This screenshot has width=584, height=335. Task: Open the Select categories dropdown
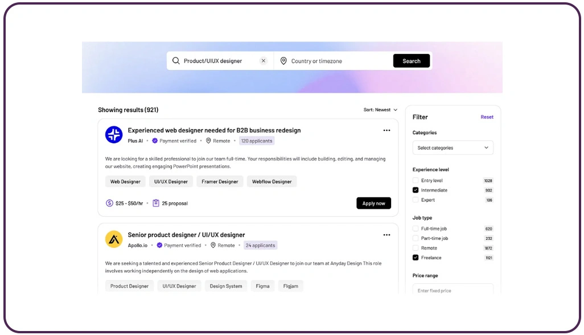[453, 147]
